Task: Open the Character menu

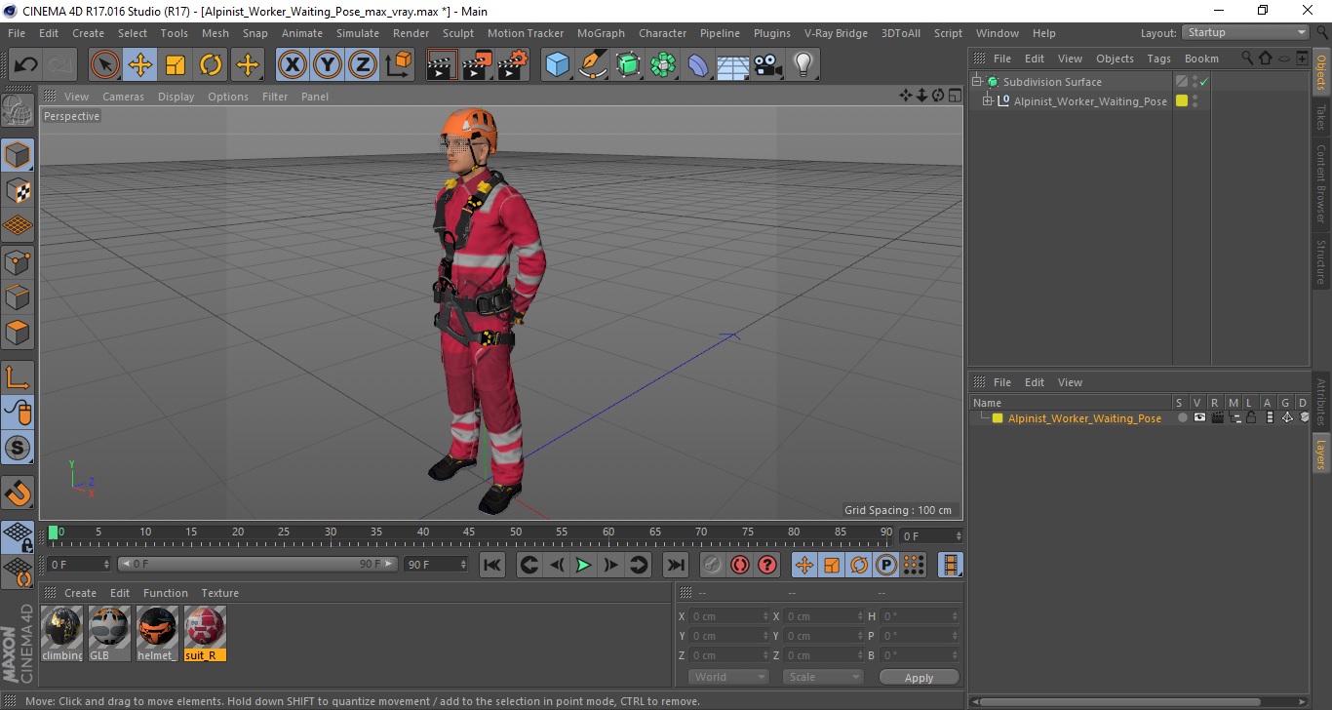Action: 663,33
